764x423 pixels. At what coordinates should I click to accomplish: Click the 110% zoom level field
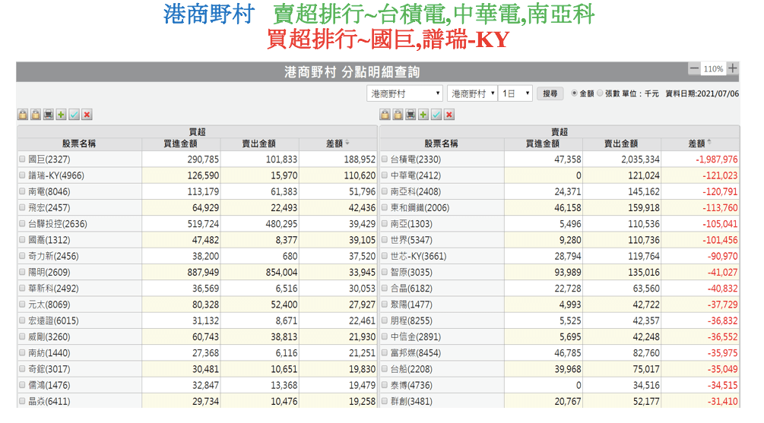pyautogui.click(x=713, y=69)
